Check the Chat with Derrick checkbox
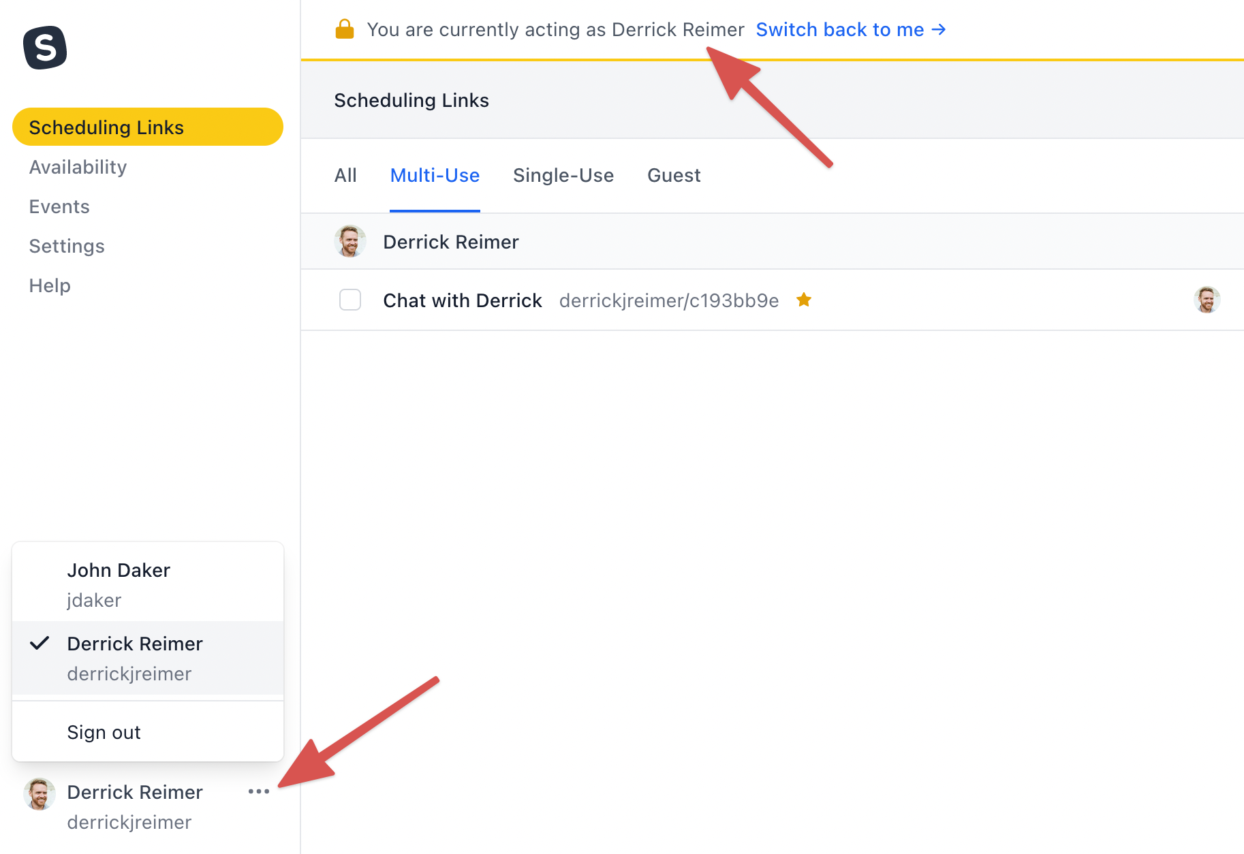The height and width of the screenshot is (854, 1244). (x=350, y=300)
